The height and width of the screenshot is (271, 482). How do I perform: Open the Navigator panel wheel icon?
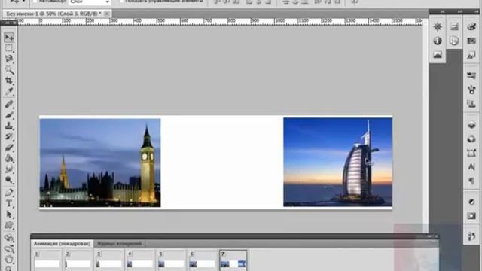click(x=438, y=27)
